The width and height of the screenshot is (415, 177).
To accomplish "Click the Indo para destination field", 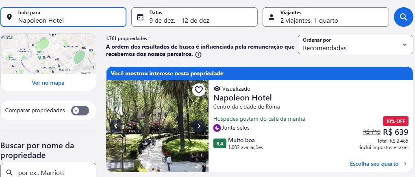I will coord(63,17).
